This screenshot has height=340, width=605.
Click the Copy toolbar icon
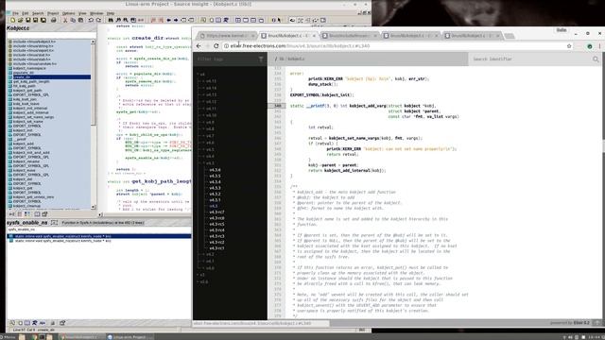73,20
